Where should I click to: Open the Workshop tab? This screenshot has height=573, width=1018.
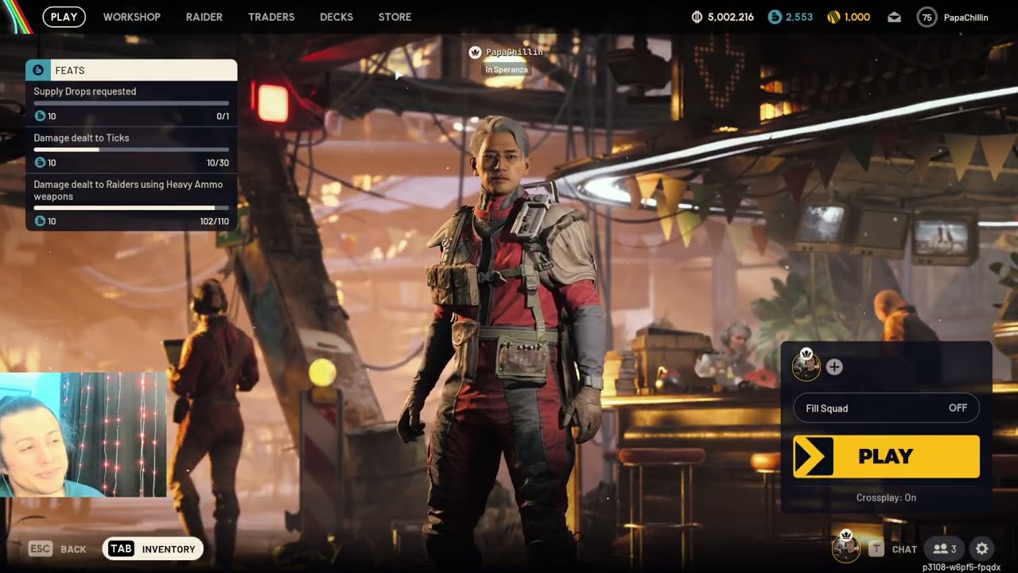click(x=132, y=17)
